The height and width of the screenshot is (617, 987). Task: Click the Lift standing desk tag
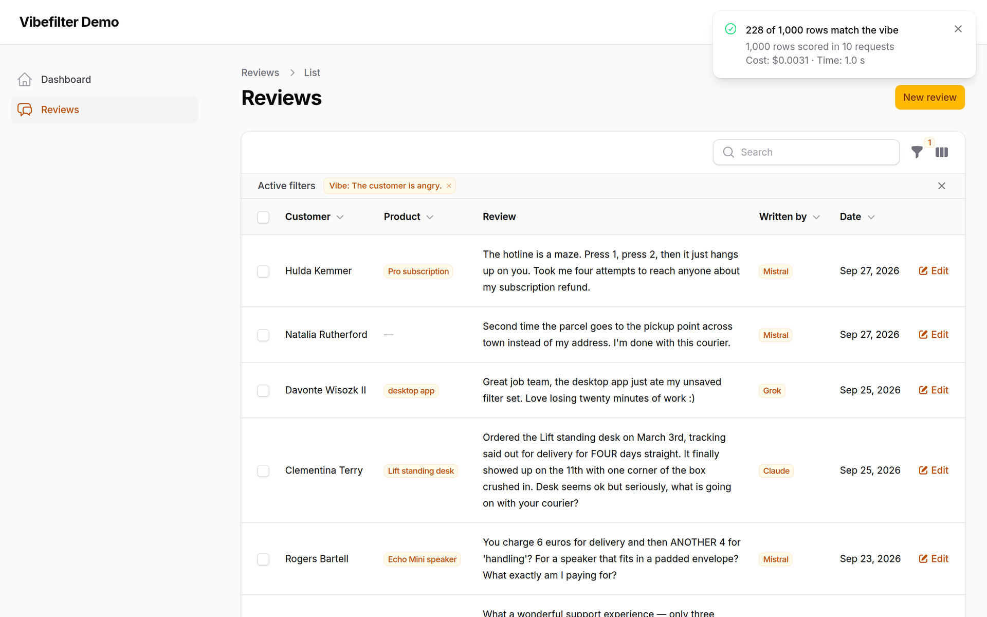click(x=421, y=471)
